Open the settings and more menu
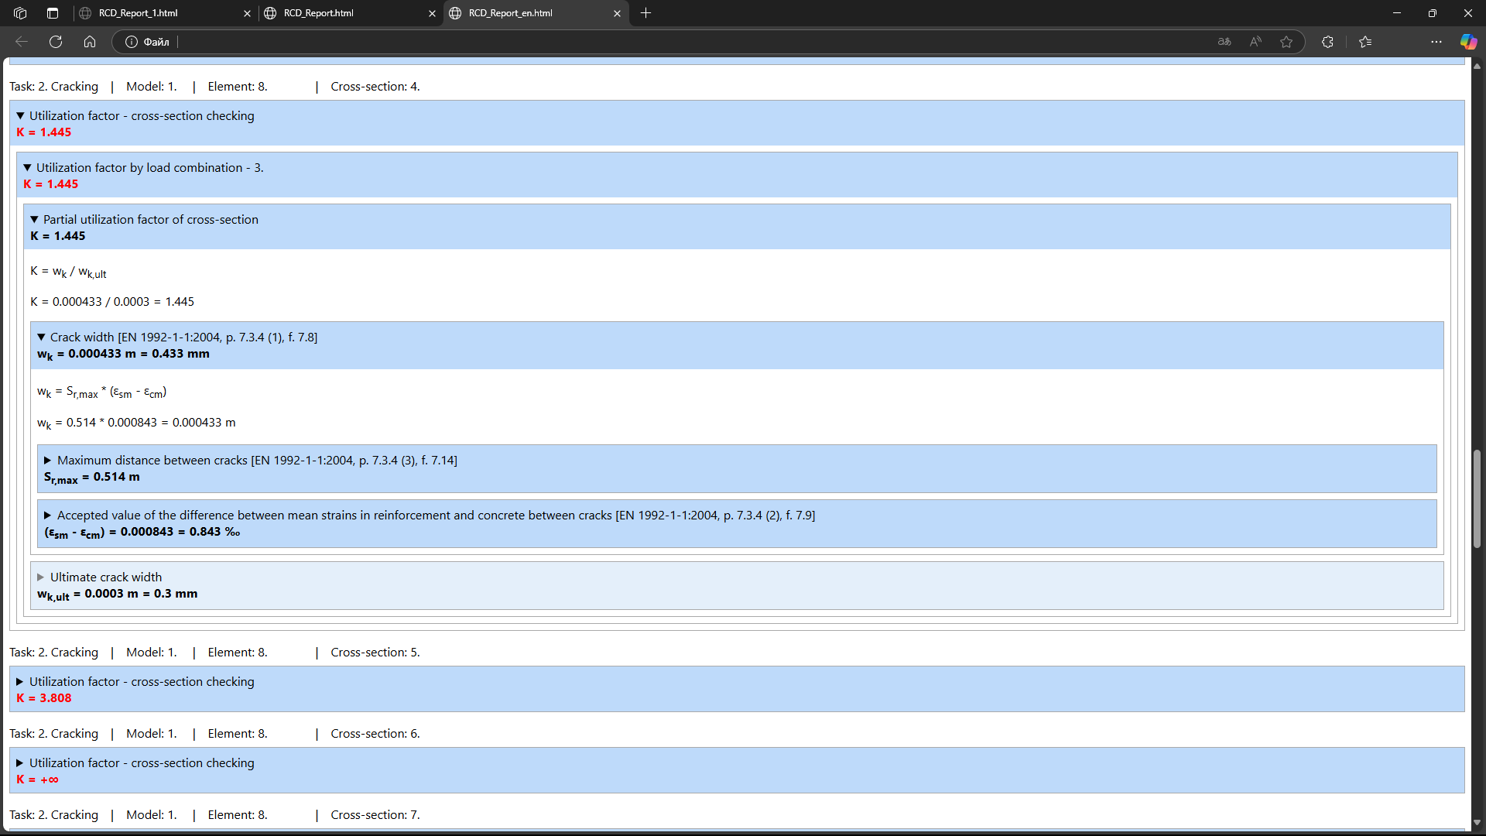This screenshot has width=1486, height=836. 1436,42
